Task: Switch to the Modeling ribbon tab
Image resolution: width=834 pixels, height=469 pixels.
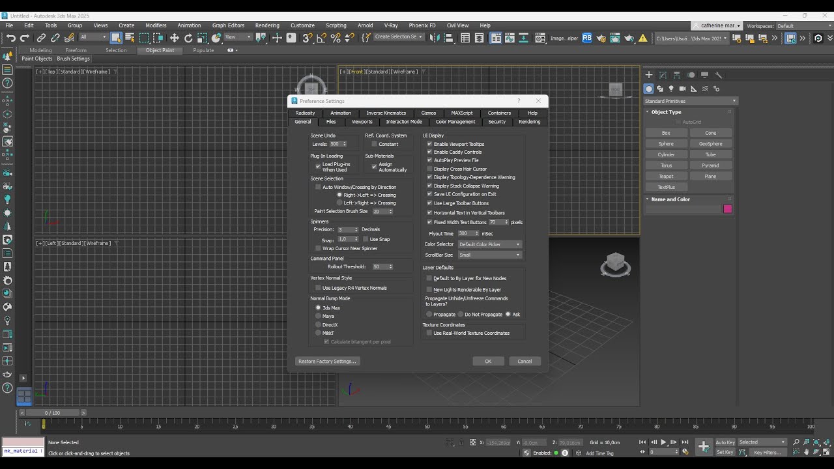Action: coord(40,50)
